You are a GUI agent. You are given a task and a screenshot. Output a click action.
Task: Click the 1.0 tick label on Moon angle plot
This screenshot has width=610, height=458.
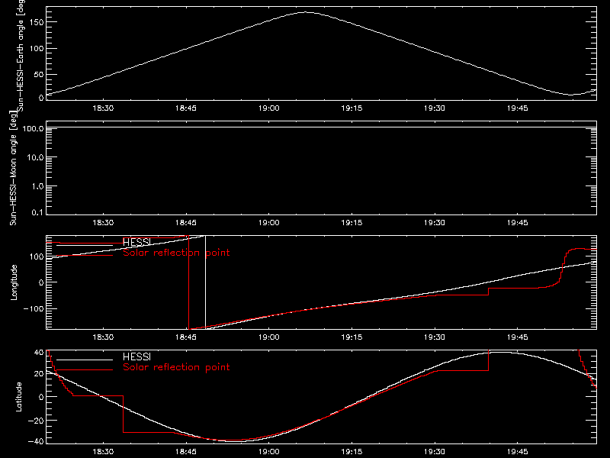(x=37, y=186)
